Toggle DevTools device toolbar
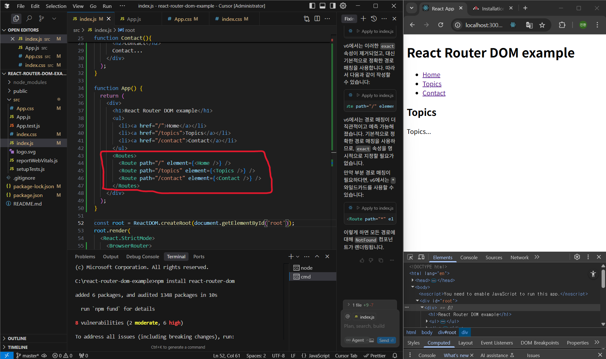 tap(421, 257)
